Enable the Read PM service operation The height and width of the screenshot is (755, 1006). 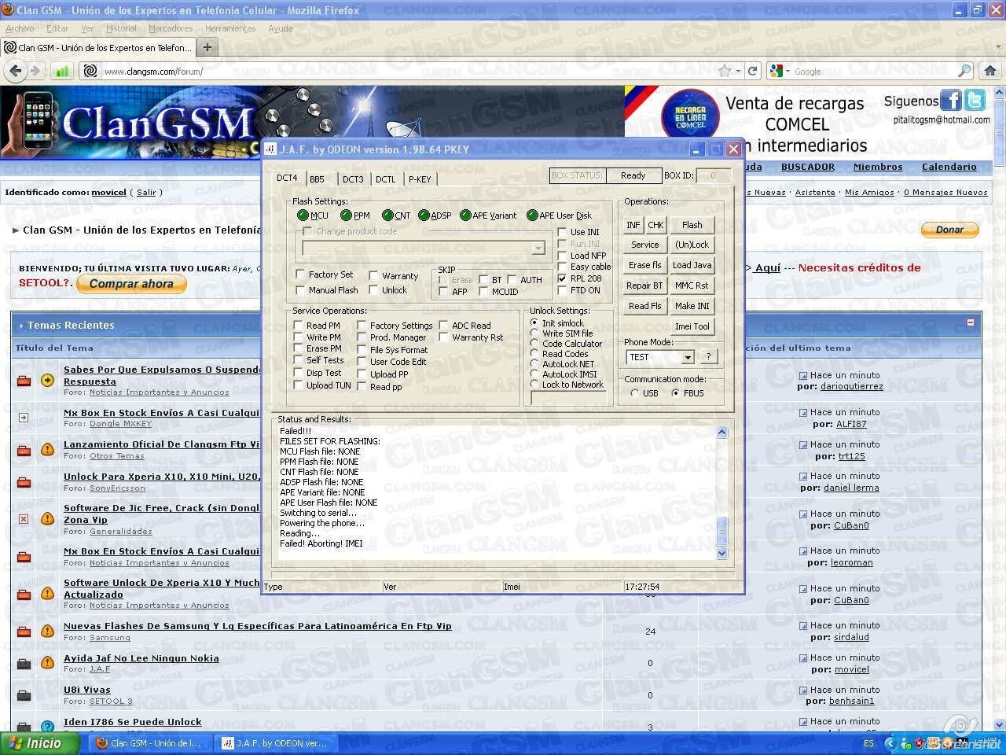[x=298, y=326]
